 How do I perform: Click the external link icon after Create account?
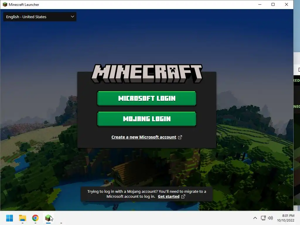click(x=180, y=137)
